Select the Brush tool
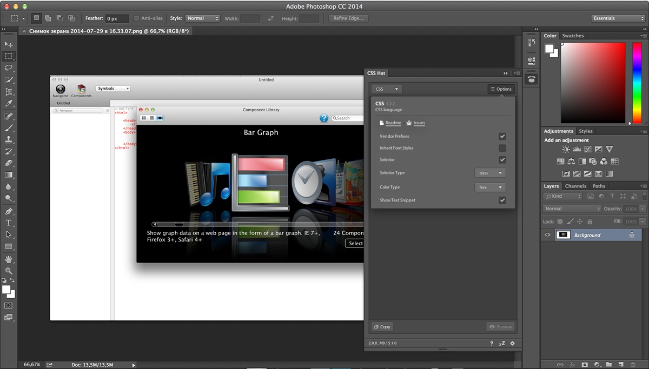 coord(9,128)
